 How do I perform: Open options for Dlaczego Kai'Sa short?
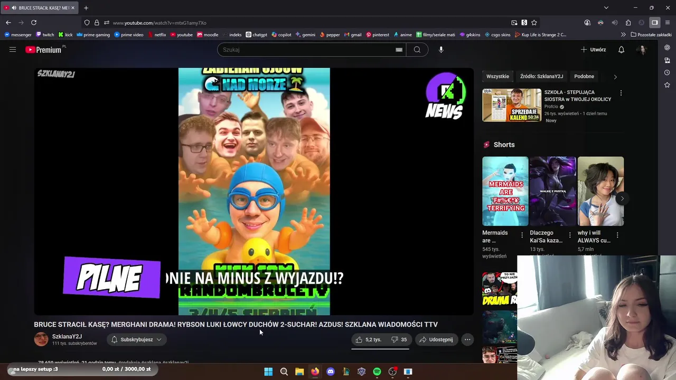pos(569,235)
